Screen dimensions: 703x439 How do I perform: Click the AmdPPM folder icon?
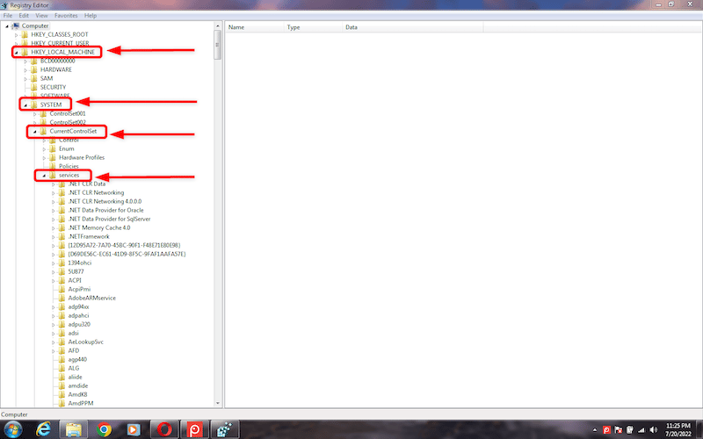coord(62,403)
